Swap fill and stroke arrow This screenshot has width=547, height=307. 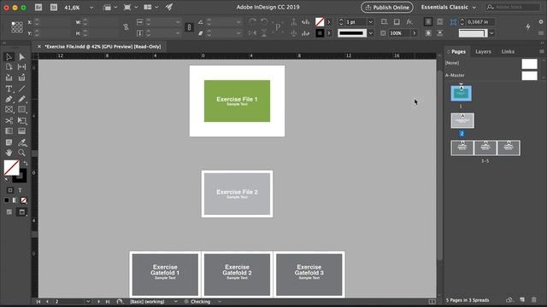click(x=26, y=163)
